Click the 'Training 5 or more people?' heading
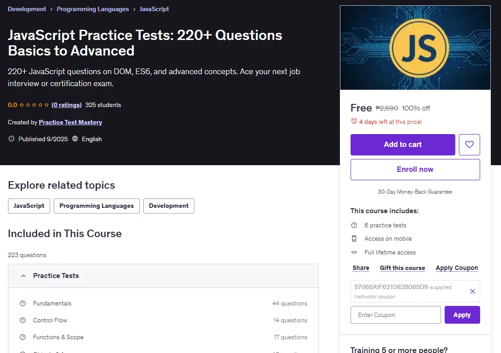The image size is (501, 353). [399, 350]
